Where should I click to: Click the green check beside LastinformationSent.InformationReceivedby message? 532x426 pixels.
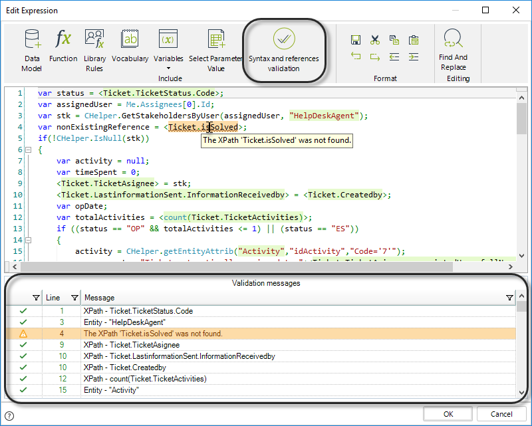tap(23, 356)
